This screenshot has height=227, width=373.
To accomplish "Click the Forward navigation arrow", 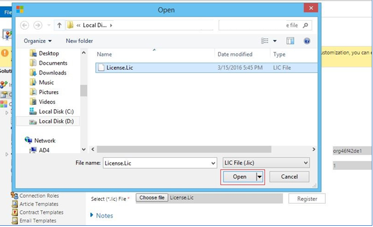I will (x=38, y=25).
